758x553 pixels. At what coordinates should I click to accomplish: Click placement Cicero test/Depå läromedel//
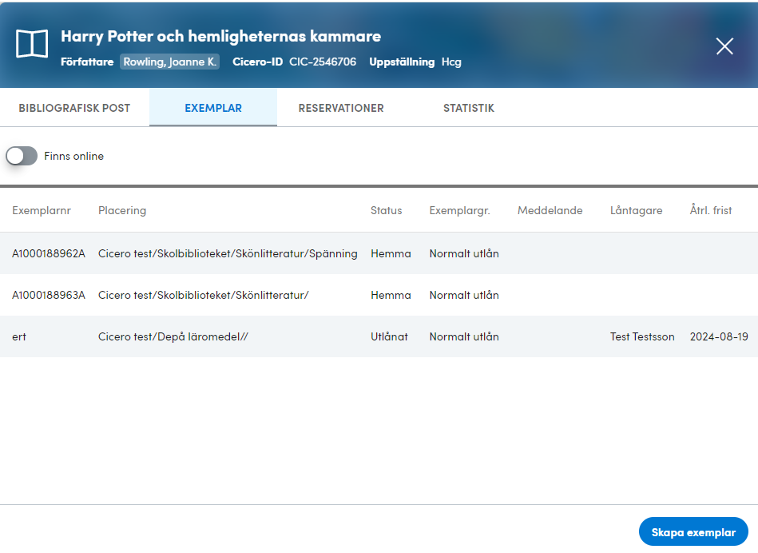[173, 336]
